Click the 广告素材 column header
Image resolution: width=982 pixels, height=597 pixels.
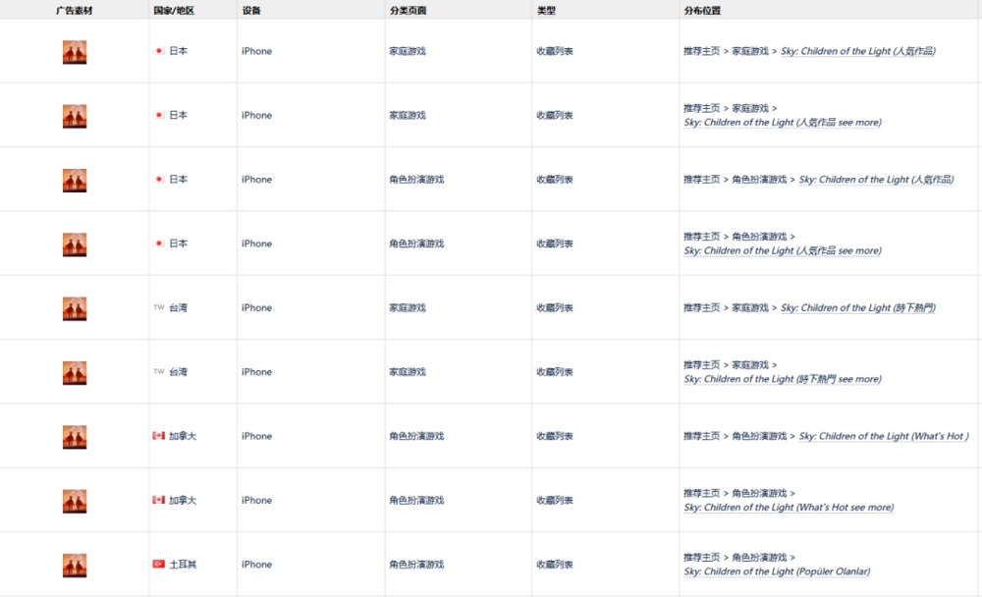75,10
